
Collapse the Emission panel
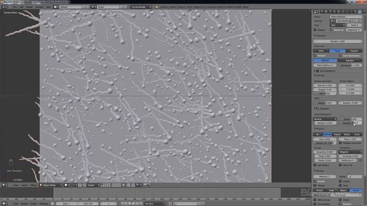pos(315,35)
